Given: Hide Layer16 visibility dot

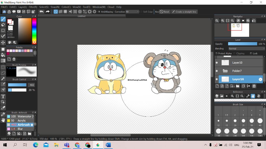Looking at the screenshot, I should [217, 79].
